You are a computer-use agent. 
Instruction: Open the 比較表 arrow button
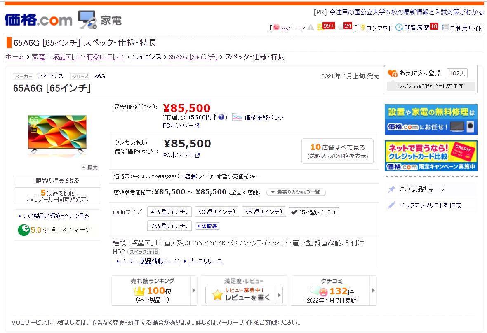click(207, 226)
